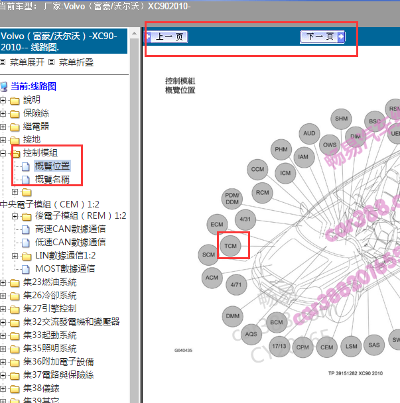Viewport: 400px width, 403px height.
Task: Go to next page with 下一页 button
Action: click(x=322, y=36)
